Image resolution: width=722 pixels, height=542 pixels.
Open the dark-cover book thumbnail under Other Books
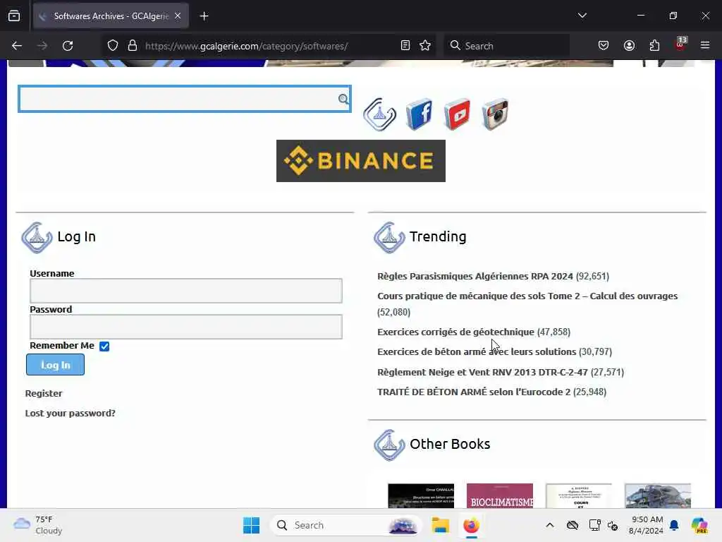[421, 496]
